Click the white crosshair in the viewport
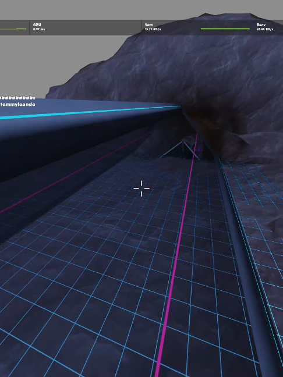The width and height of the screenshot is (283, 377). [141, 188]
